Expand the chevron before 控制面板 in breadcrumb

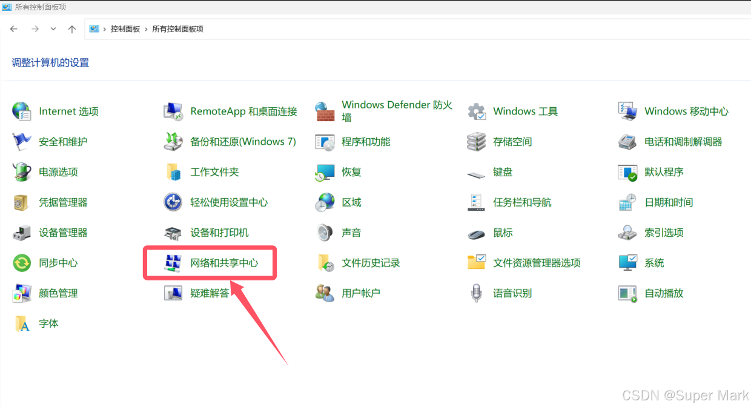pos(105,29)
